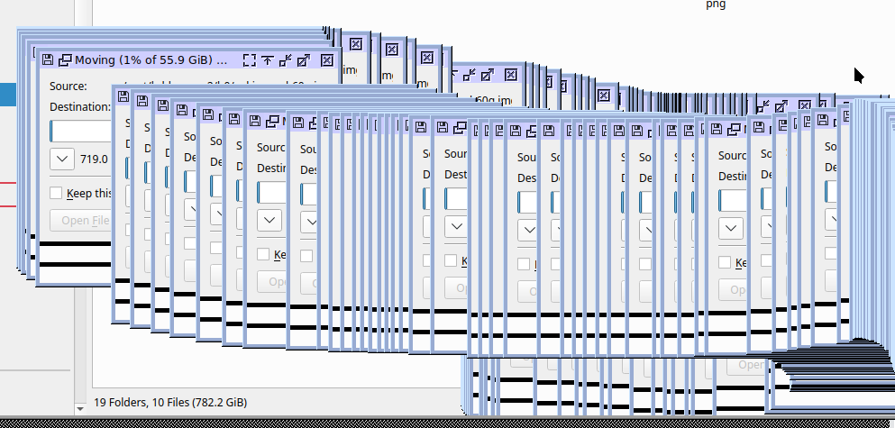This screenshot has height=428, width=895.
Task: Tick the leftmost checkbox labeled "Ke" in the stacked dialogs
Action: click(263, 255)
